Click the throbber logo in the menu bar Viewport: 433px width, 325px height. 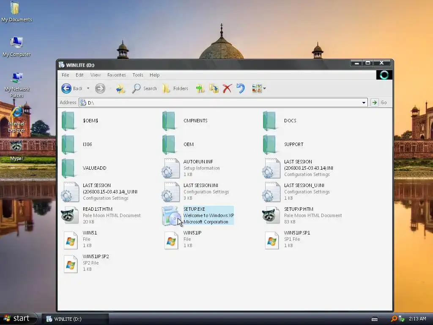coord(384,75)
